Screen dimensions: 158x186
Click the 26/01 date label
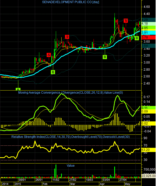click(39, 180)
